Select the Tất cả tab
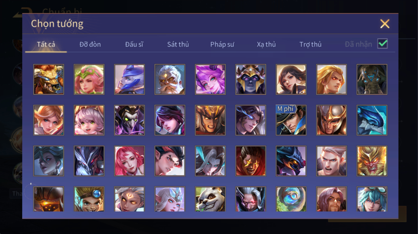418x234 pixels. pos(46,44)
